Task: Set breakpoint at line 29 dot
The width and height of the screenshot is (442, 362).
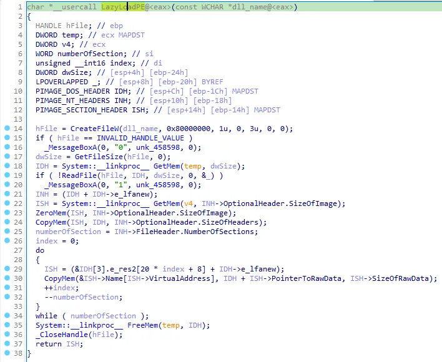Action: (x=7, y=269)
